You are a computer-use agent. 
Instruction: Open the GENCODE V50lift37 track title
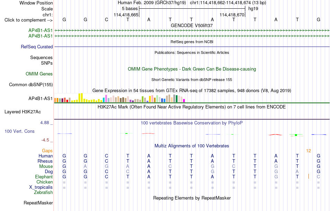[x=192, y=25]
